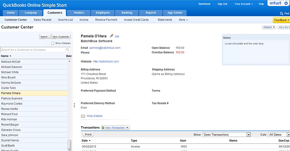Open the Your Account dropdown

pos(243,4)
